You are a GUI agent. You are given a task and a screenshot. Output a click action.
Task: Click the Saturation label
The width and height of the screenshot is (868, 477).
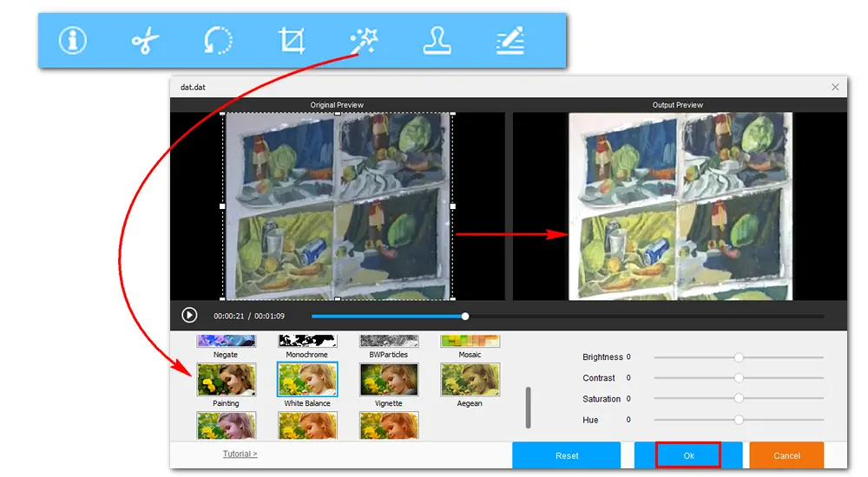(x=602, y=399)
